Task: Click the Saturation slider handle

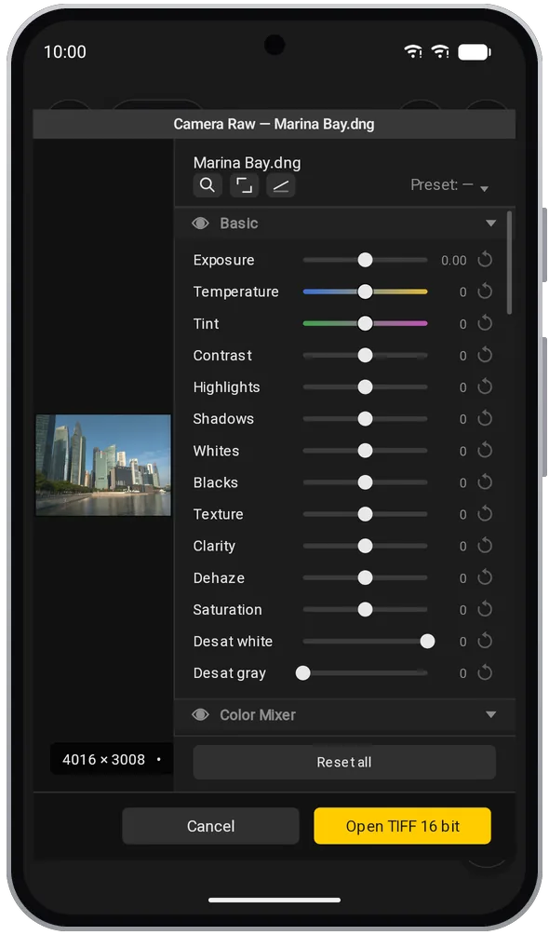Action: pos(366,609)
